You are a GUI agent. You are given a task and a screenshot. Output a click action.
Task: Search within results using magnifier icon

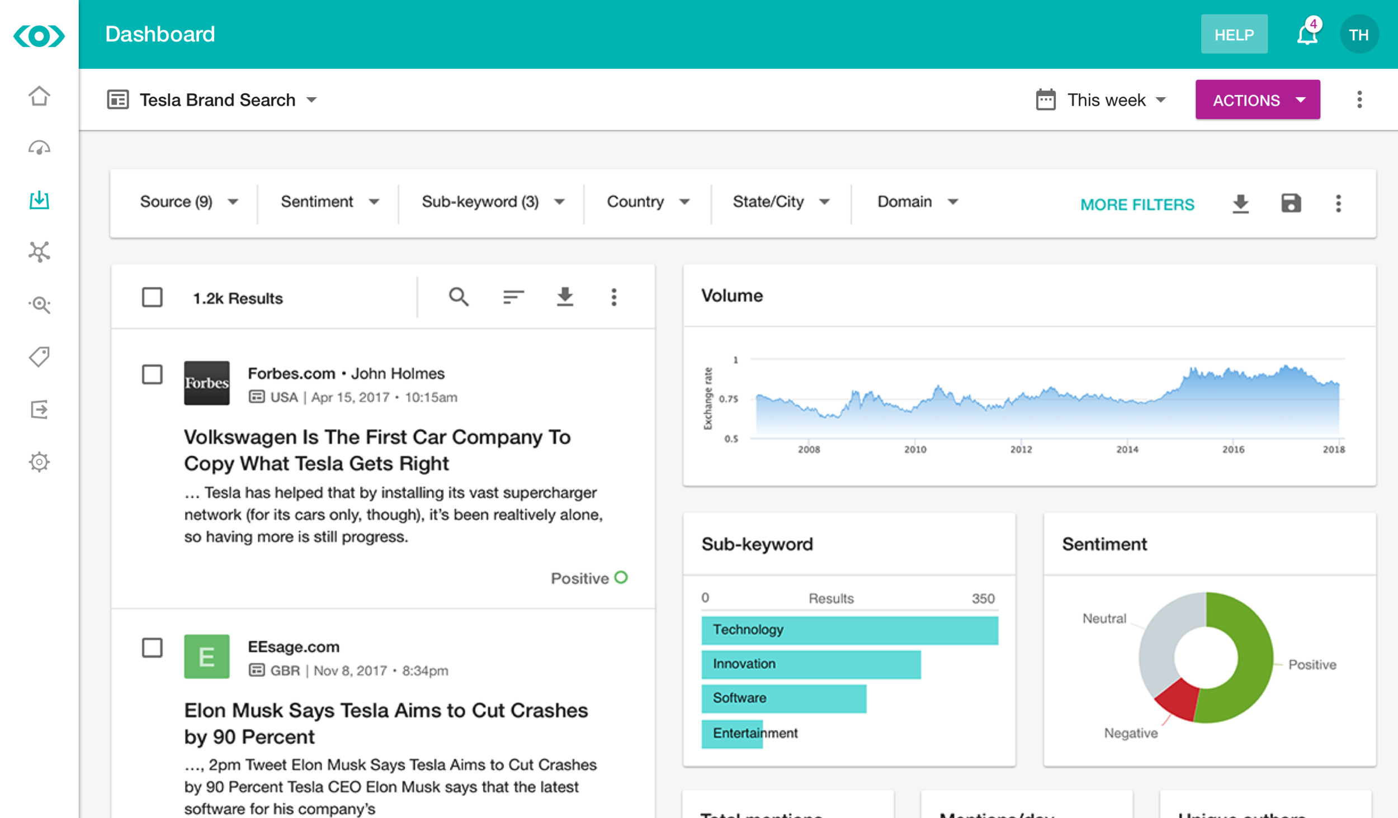pyautogui.click(x=459, y=297)
